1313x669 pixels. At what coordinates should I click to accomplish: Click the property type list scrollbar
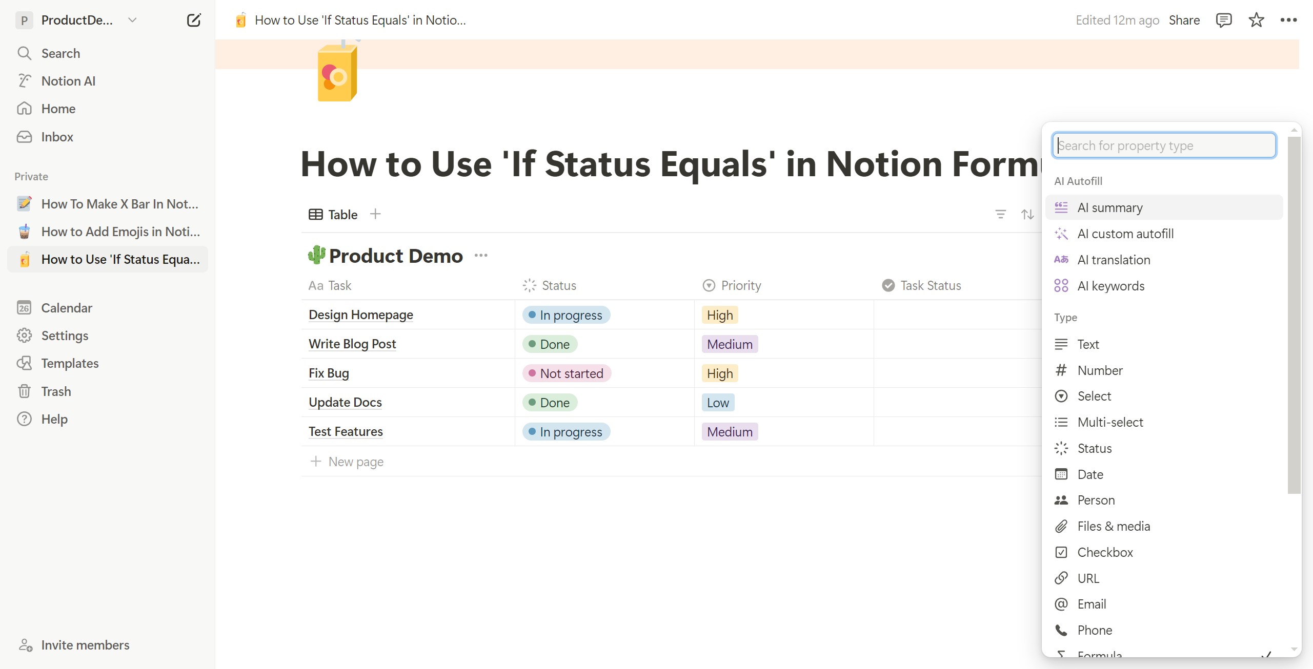pyautogui.click(x=1294, y=315)
